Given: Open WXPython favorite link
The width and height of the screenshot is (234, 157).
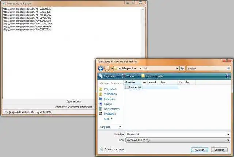Looking at the screenshot, I should [x=110, y=94].
